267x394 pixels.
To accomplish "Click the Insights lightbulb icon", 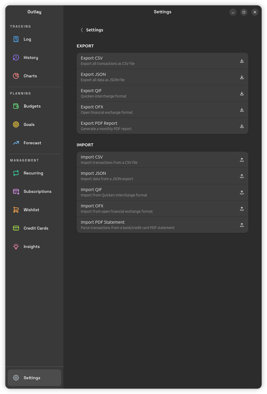I will click(16, 246).
